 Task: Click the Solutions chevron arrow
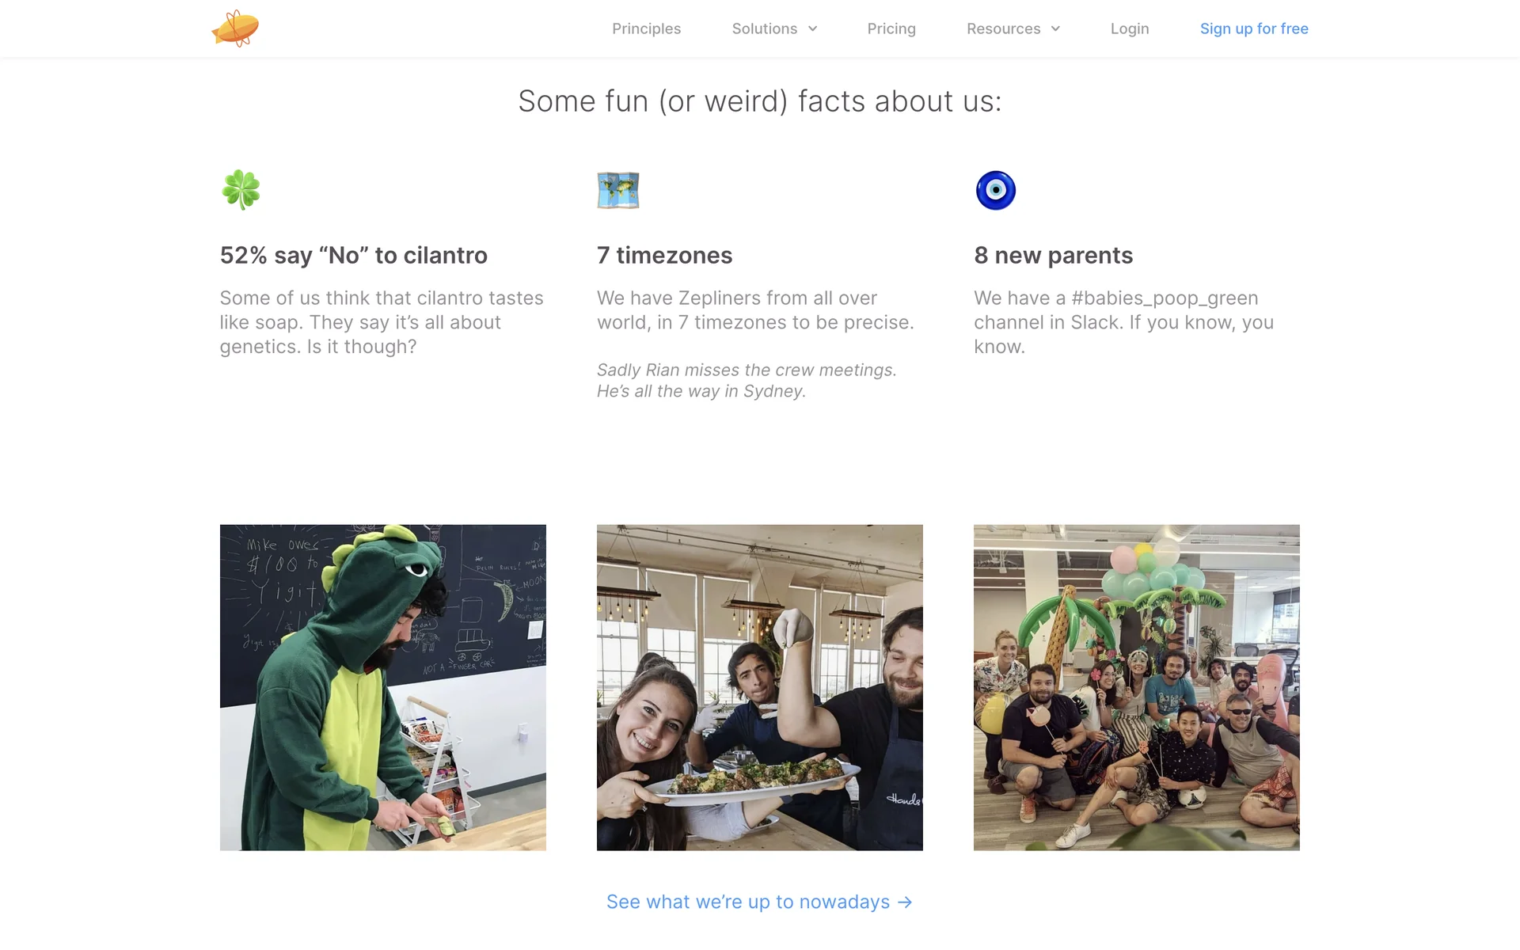click(812, 28)
